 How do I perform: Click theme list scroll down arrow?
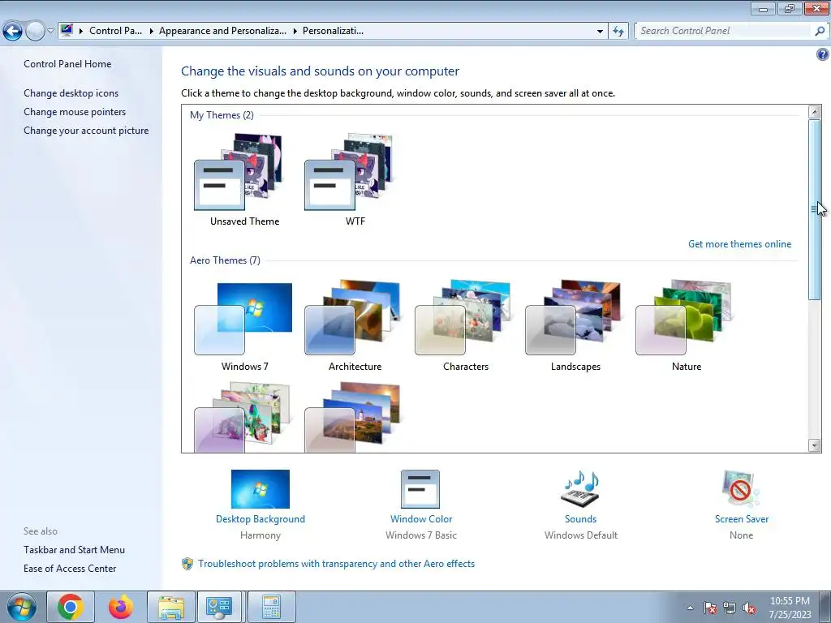tap(815, 445)
